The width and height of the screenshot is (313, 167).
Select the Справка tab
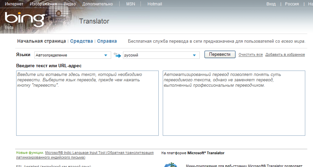pyautogui.click(x=107, y=41)
